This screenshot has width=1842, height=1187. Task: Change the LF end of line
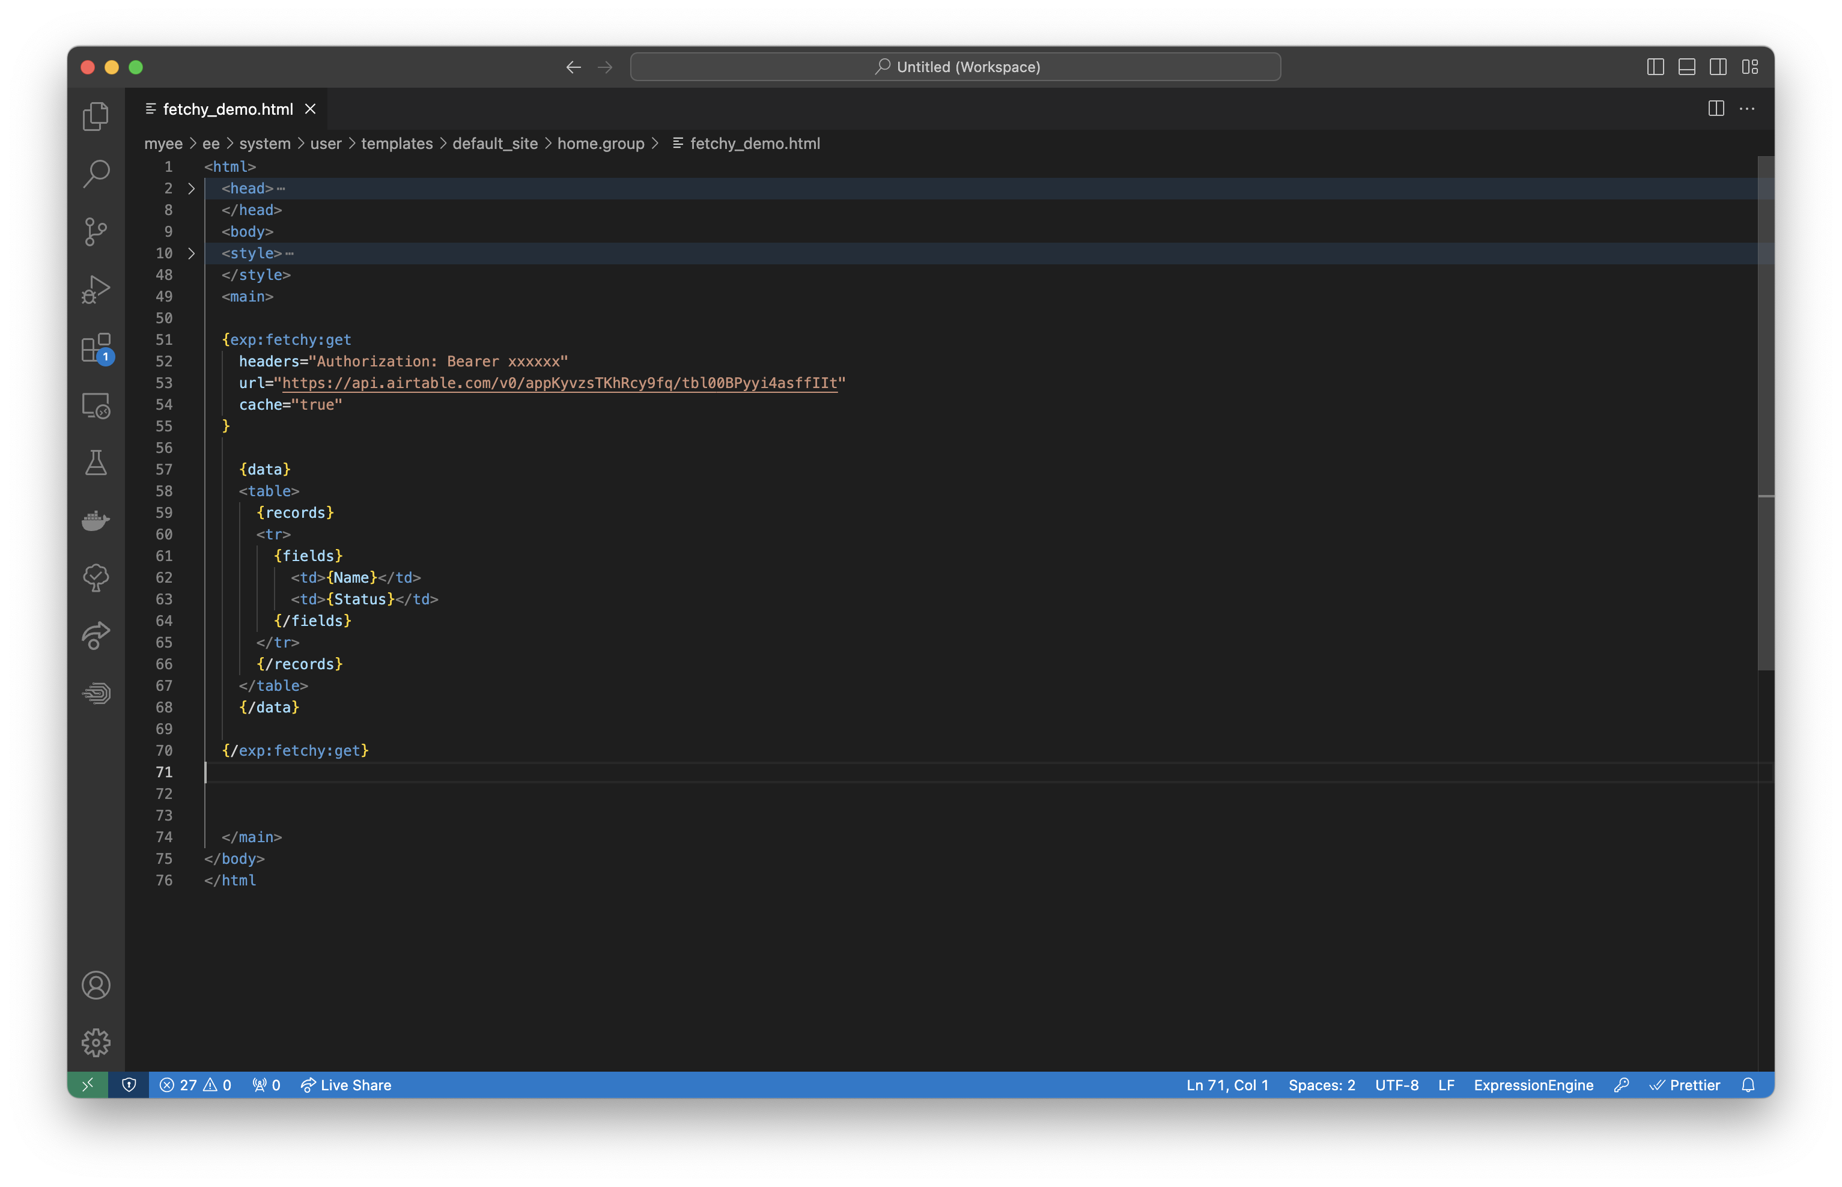1446,1085
